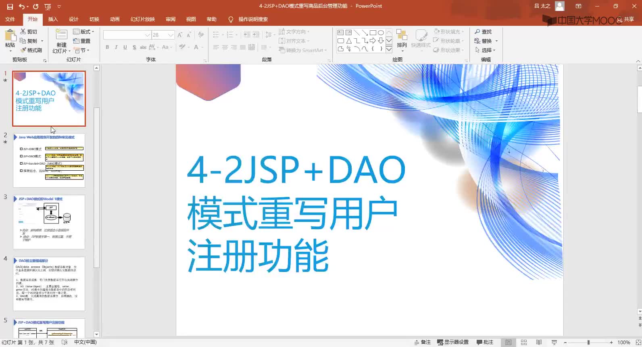Collapse the ribbon with the chevron

638,61
